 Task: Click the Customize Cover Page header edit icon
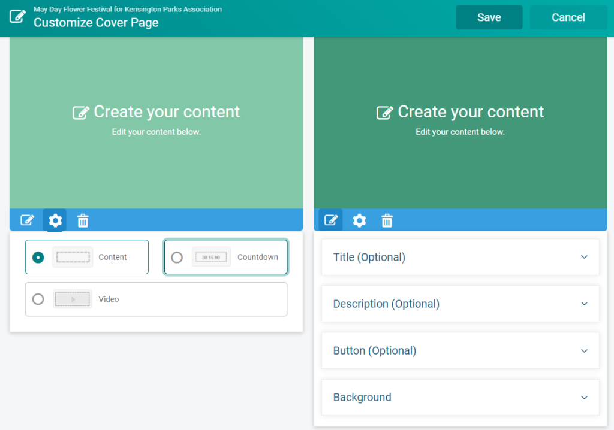(17, 17)
